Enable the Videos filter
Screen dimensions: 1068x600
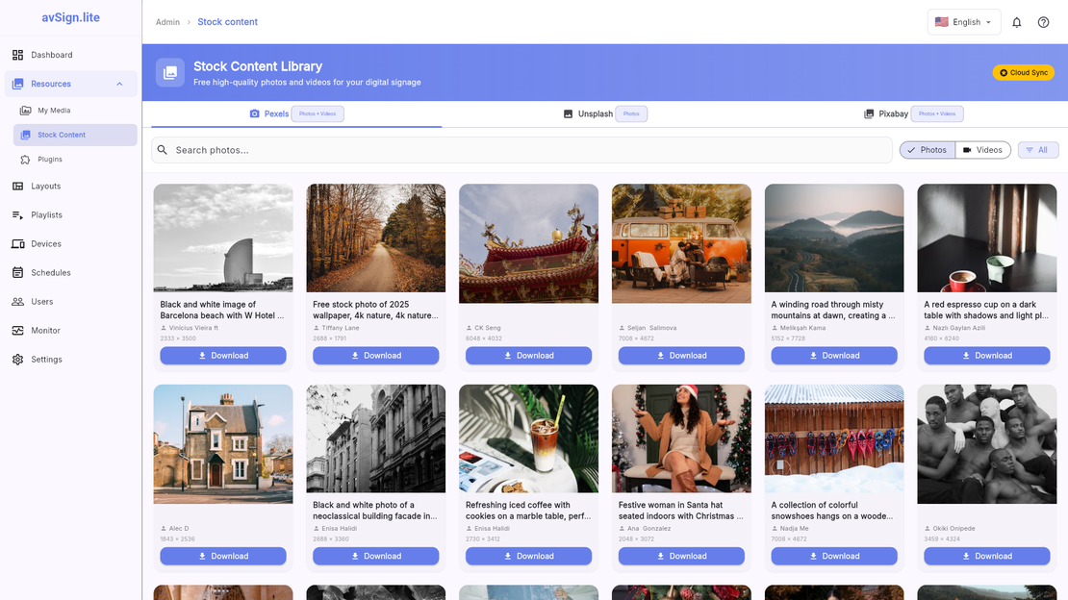click(981, 149)
